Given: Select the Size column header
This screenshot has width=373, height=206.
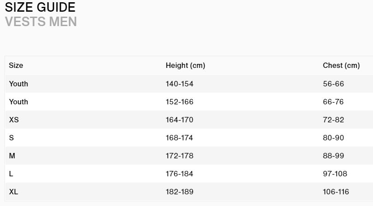Looking at the screenshot, I should pyautogui.click(x=16, y=65).
